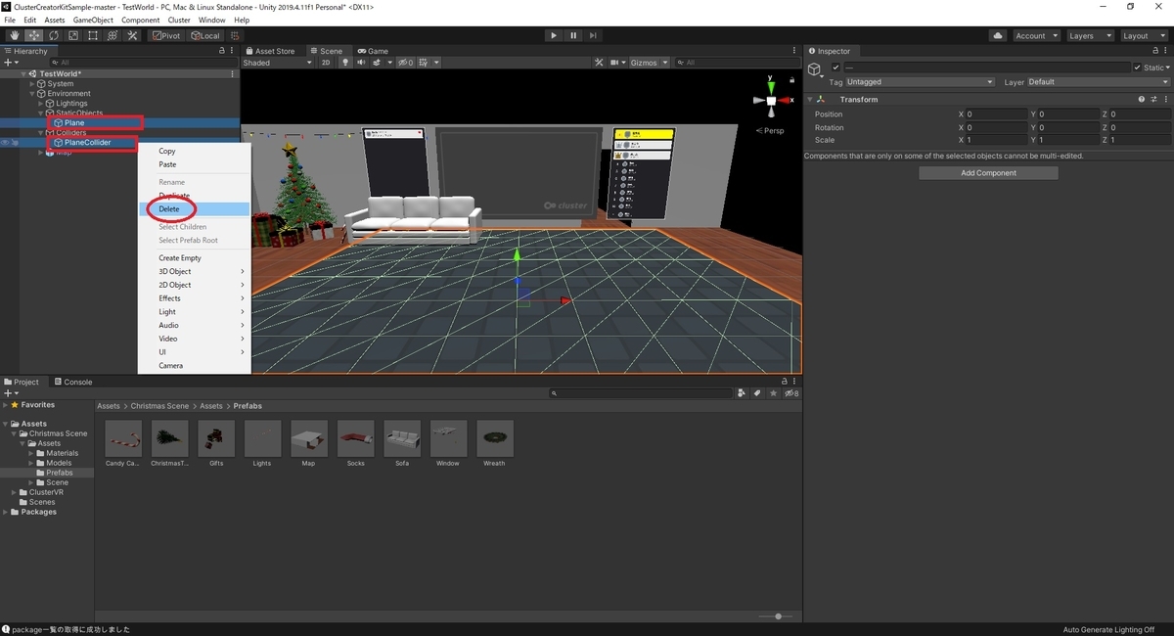This screenshot has height=636, width=1174.
Task: Click Add Component button
Action: (x=988, y=173)
